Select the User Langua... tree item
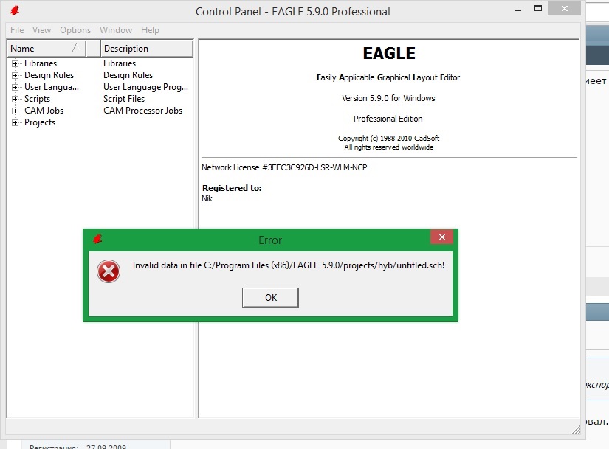This screenshot has height=449, width=609. tap(52, 87)
